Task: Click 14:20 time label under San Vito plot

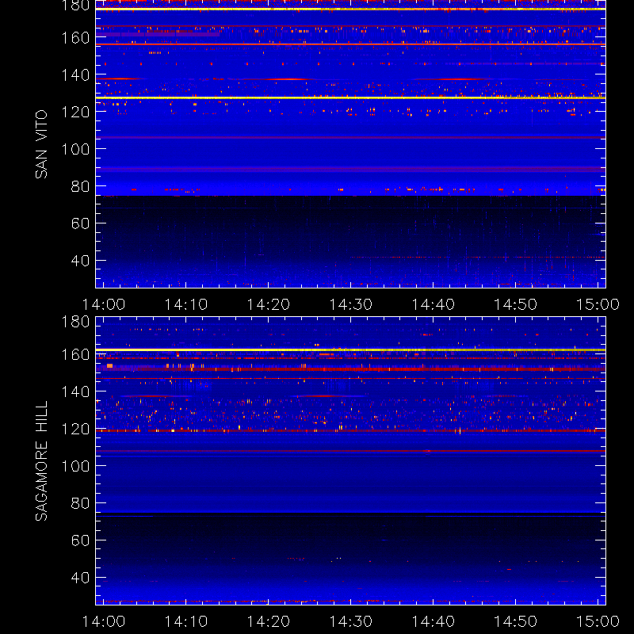Action: pos(269,304)
